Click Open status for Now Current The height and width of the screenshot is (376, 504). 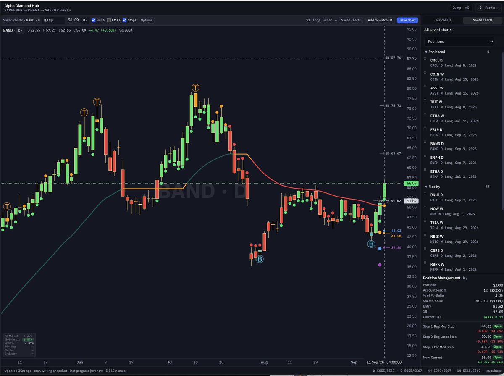point(498,357)
